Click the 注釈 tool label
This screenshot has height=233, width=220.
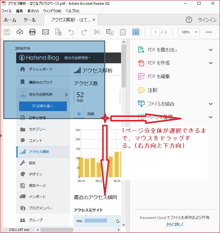point(152,90)
